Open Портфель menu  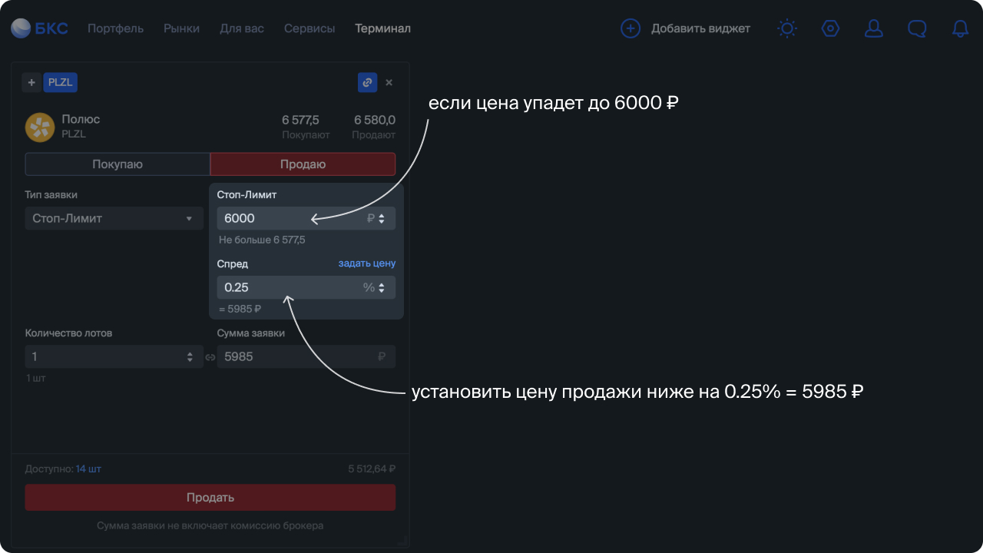tap(115, 28)
